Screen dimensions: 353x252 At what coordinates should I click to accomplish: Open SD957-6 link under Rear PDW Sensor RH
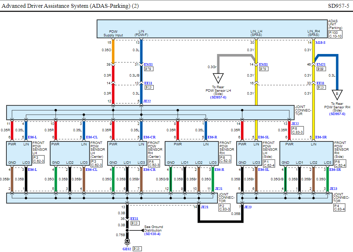[x=337, y=114]
